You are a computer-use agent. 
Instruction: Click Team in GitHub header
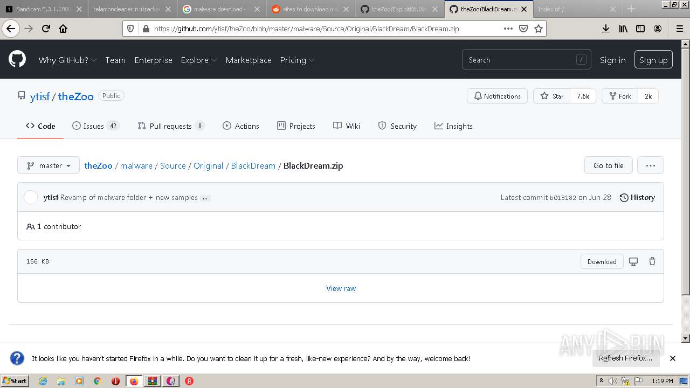coord(115,60)
